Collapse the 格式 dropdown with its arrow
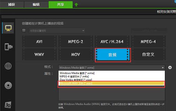 [x=163, y=67]
